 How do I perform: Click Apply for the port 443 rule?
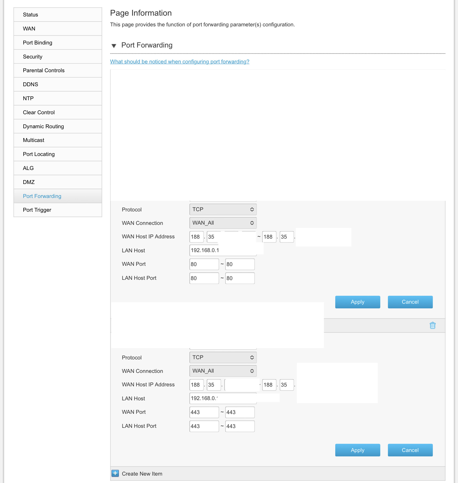pos(358,450)
